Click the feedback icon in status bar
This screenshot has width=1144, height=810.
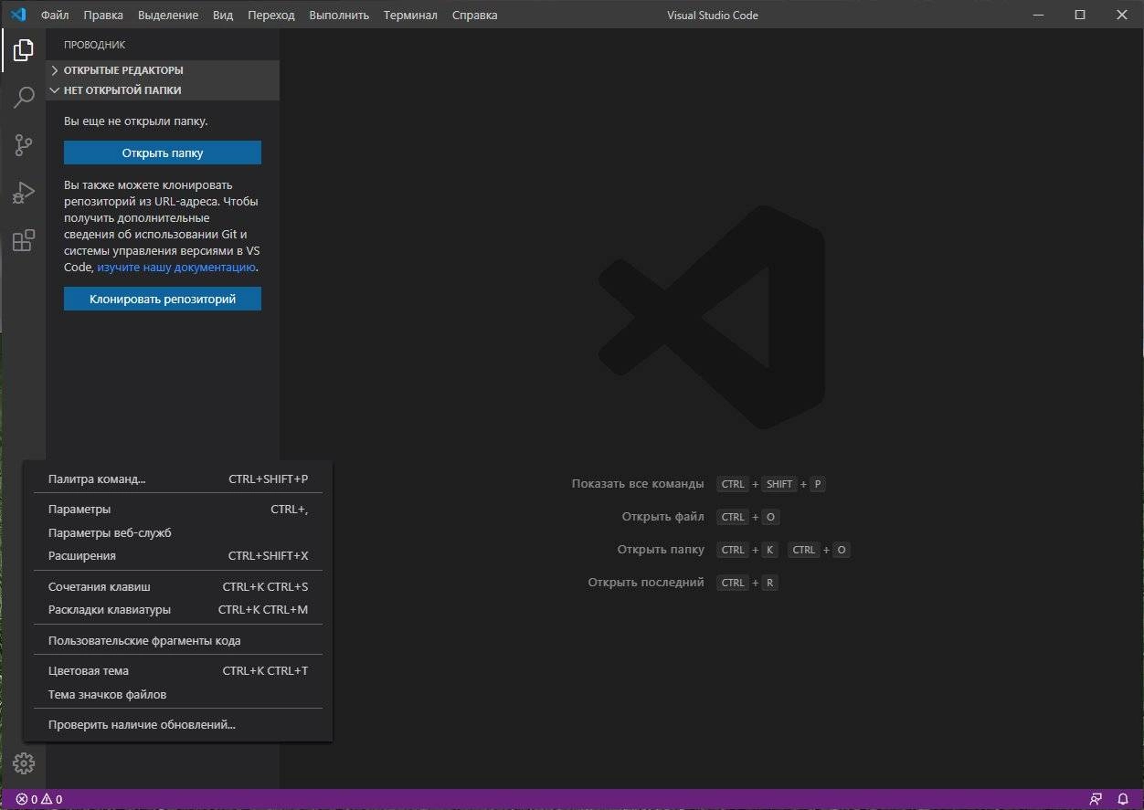tap(1096, 799)
